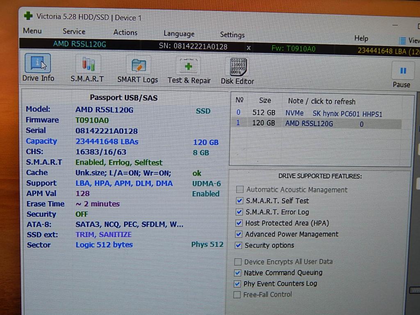420x315 pixels.
Task: Click the Note / click to refresh header
Action: pos(321,101)
